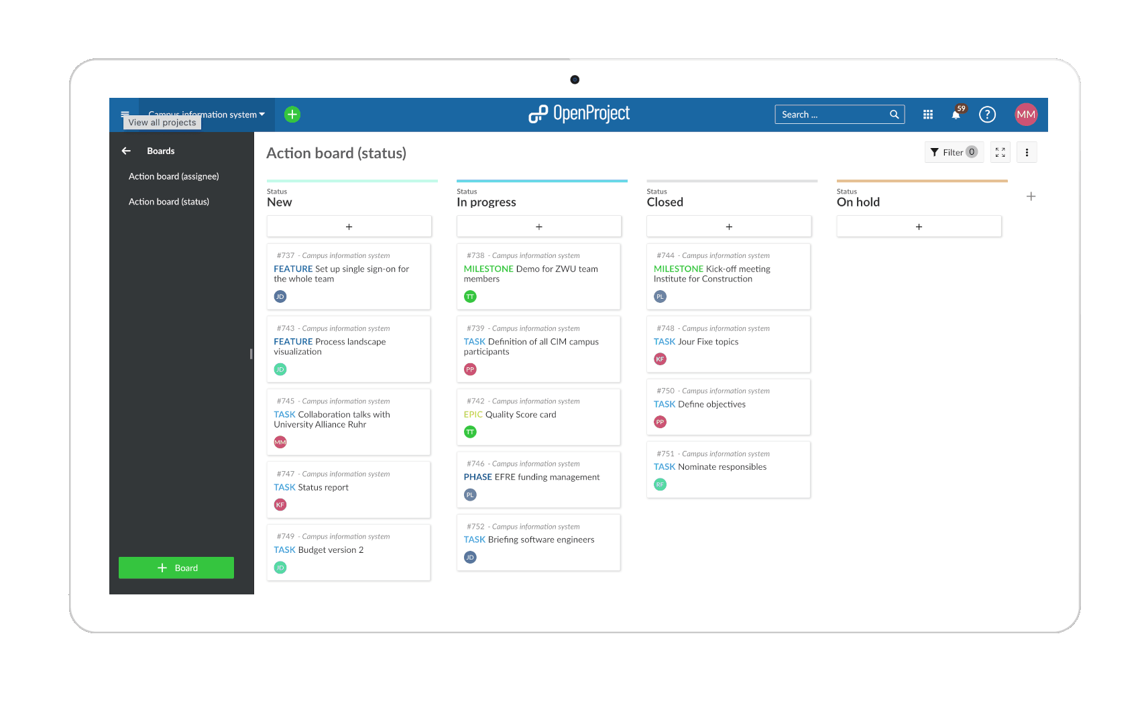Click the search magnifier icon
1148x711 pixels.
(894, 115)
